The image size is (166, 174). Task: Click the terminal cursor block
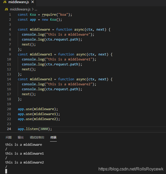click(x=6, y=171)
